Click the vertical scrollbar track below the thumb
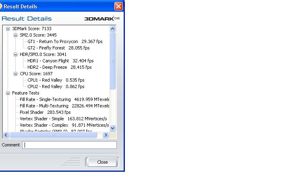290x181 pixels. click(112, 107)
